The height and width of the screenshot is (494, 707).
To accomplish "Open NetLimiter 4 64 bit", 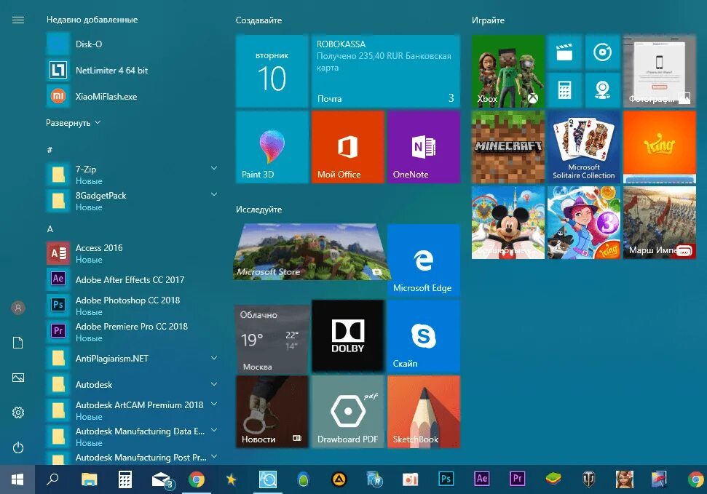I will [132, 71].
